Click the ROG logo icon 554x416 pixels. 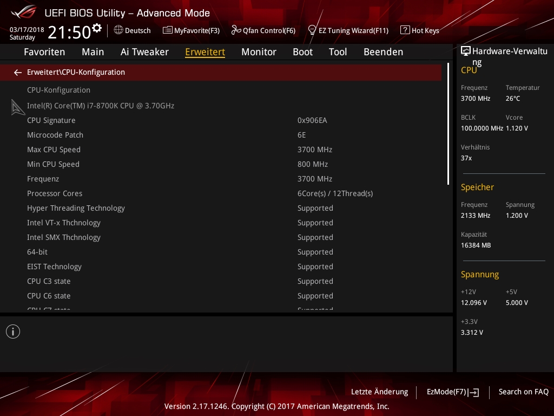point(24,12)
